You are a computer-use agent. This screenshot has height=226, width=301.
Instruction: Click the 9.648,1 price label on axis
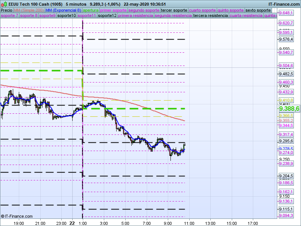pyautogui.click(x=286, y=13)
